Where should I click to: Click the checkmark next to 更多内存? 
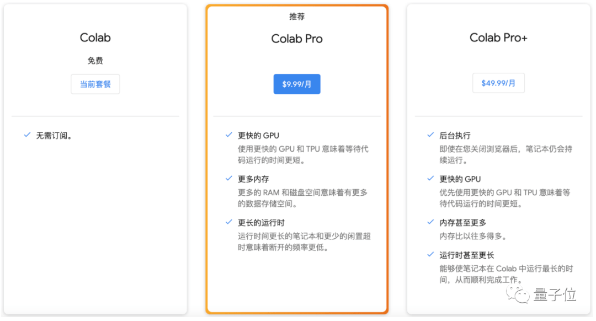(228, 178)
